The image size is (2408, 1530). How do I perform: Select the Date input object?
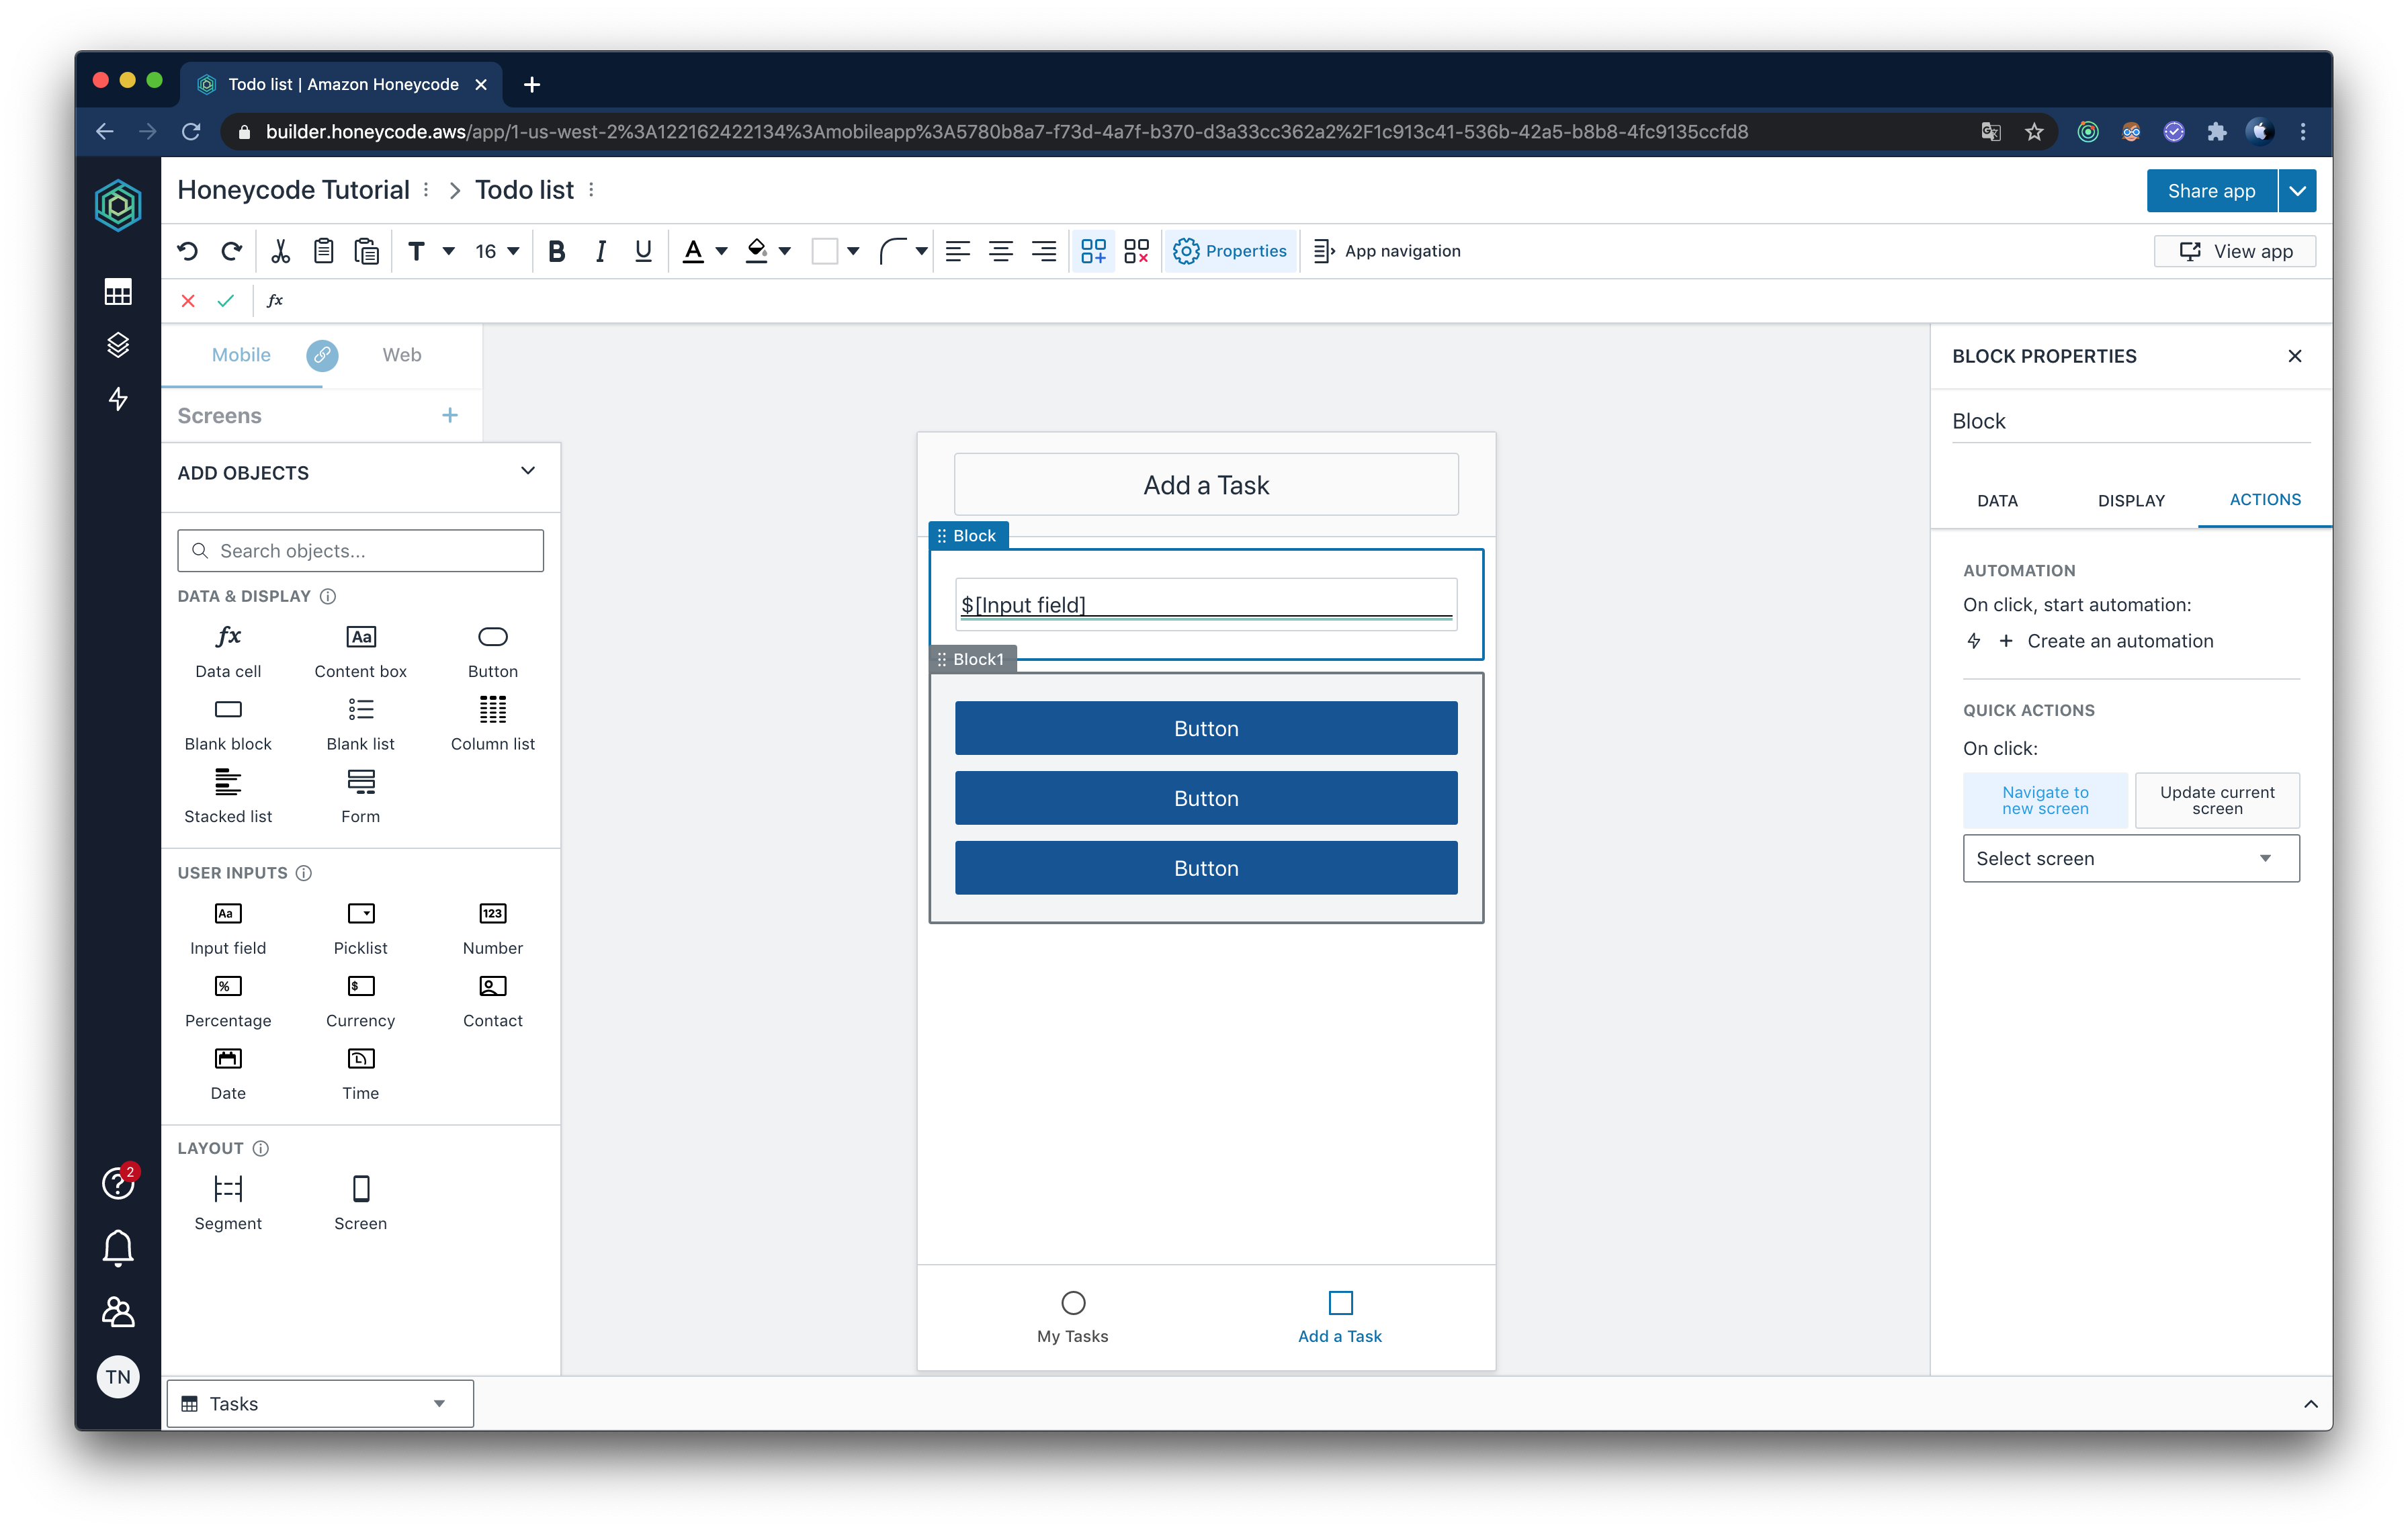pos(228,1073)
